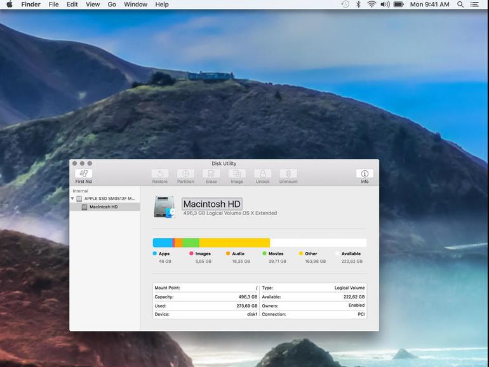Open Spotlight search
Viewport: 489px width, 367px height.
[460, 4]
